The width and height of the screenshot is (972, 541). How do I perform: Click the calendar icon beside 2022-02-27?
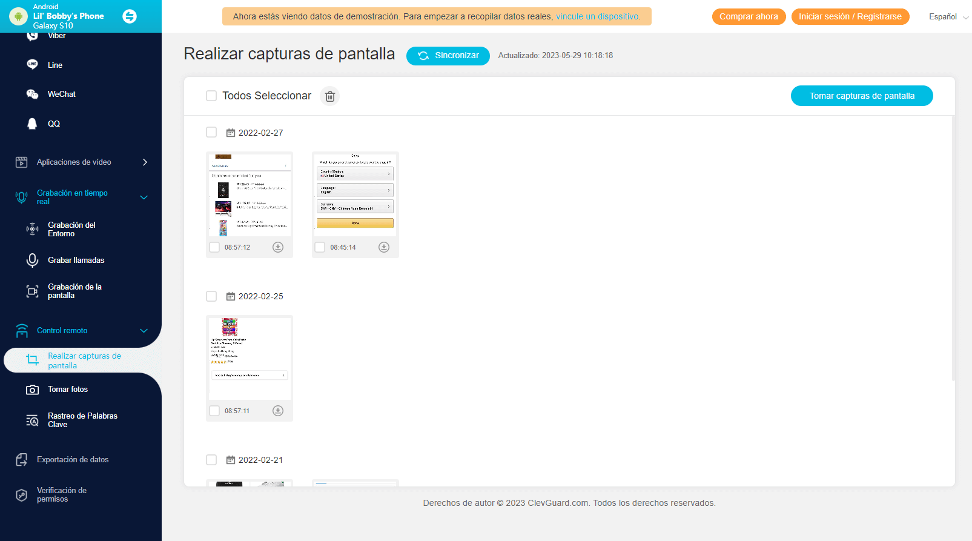[x=231, y=133]
